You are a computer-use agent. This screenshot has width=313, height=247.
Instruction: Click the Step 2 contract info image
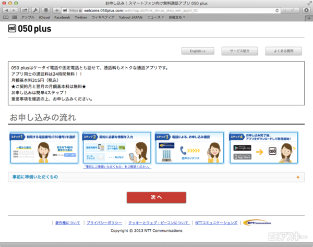coord(117,147)
